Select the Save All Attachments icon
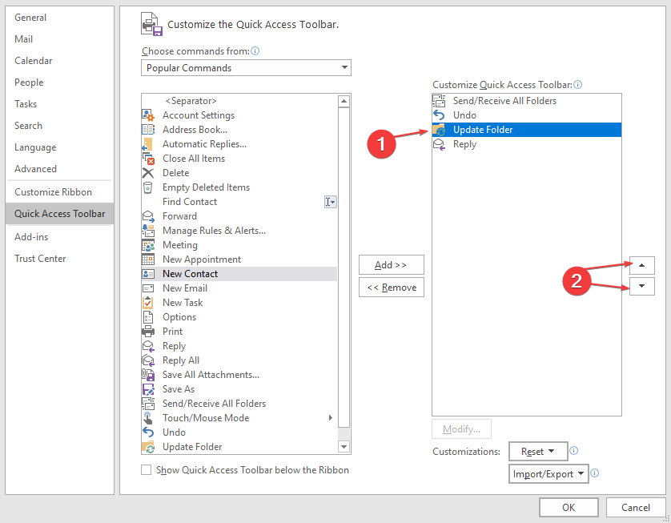Viewport: 671px width, 523px height. pos(148,375)
